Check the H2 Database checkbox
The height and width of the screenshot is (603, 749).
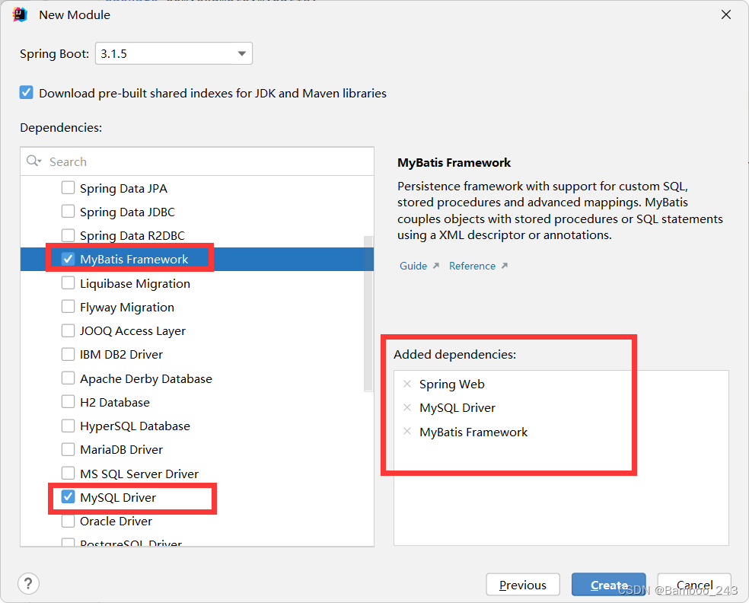tap(68, 402)
